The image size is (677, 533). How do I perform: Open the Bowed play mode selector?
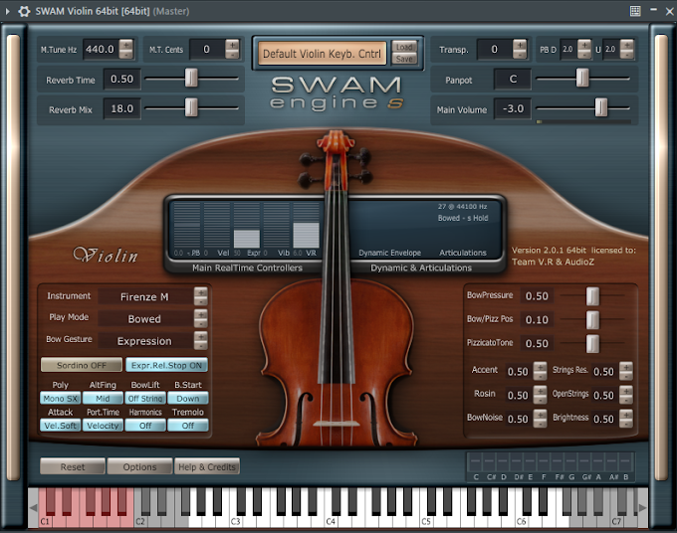pyautogui.click(x=144, y=318)
